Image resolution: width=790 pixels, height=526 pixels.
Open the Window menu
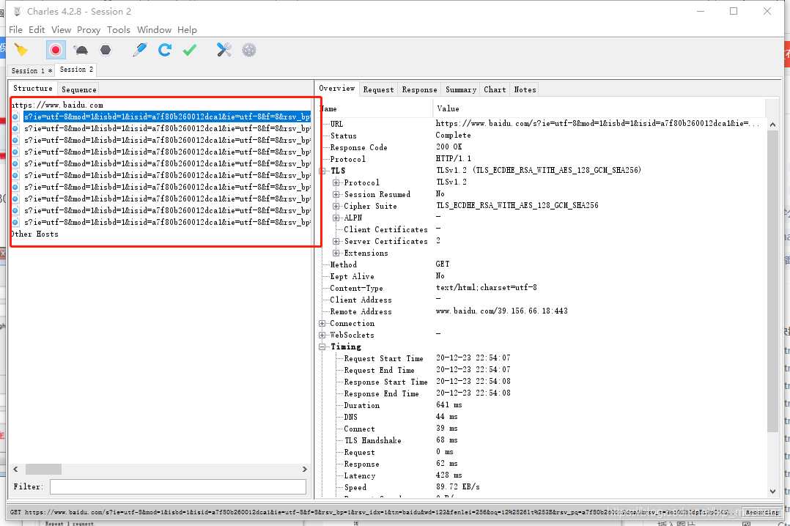(x=154, y=30)
